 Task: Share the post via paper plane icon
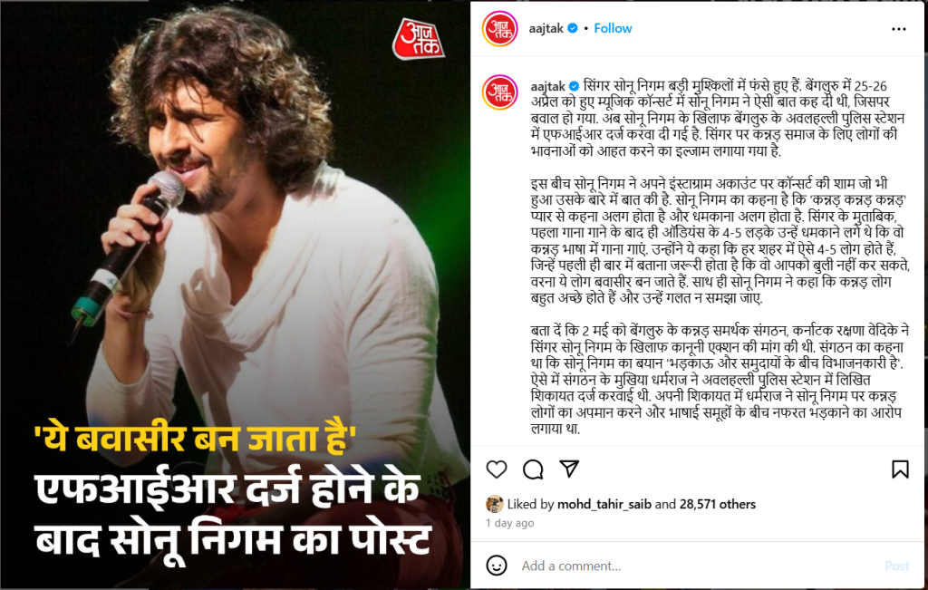[x=569, y=469]
